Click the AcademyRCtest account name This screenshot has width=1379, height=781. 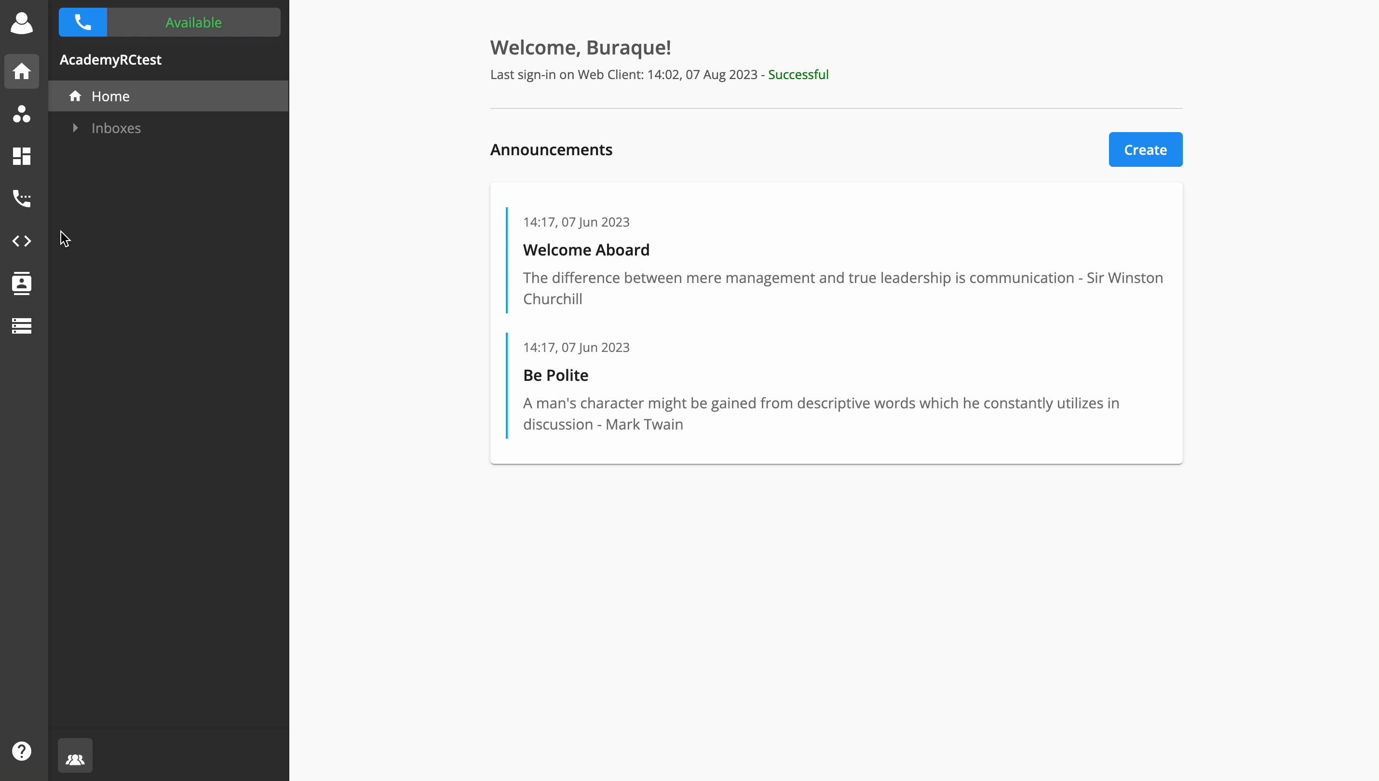tap(110, 60)
